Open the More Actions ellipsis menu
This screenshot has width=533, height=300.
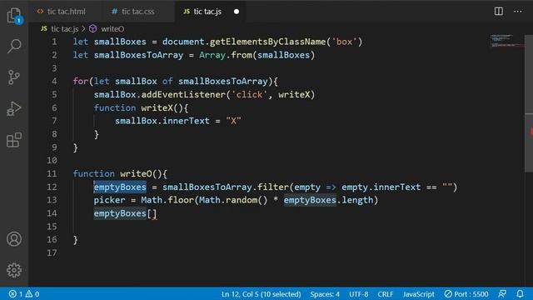(518, 11)
